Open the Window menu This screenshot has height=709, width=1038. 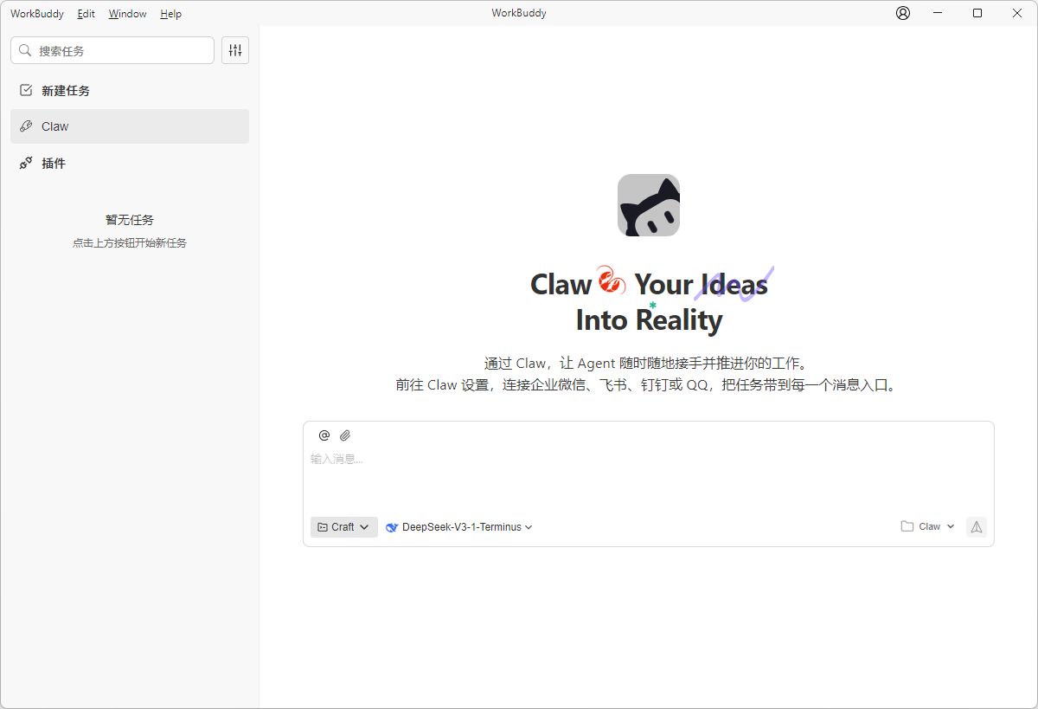[x=127, y=14]
